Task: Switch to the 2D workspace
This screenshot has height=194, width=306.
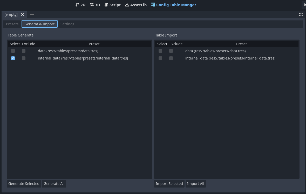Action: (x=80, y=5)
